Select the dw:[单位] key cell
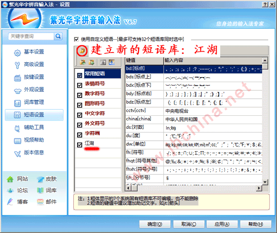Screen dimensions: 277x233 click(x=145, y=144)
